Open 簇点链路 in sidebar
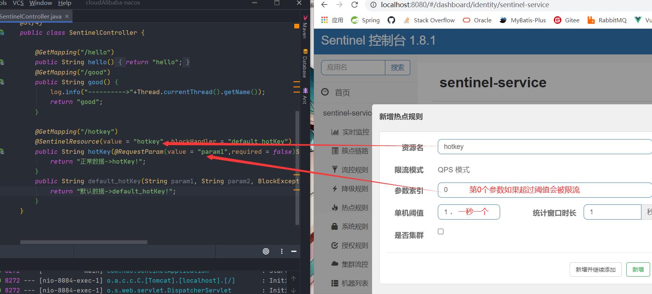The image size is (652, 294). pyautogui.click(x=350, y=151)
